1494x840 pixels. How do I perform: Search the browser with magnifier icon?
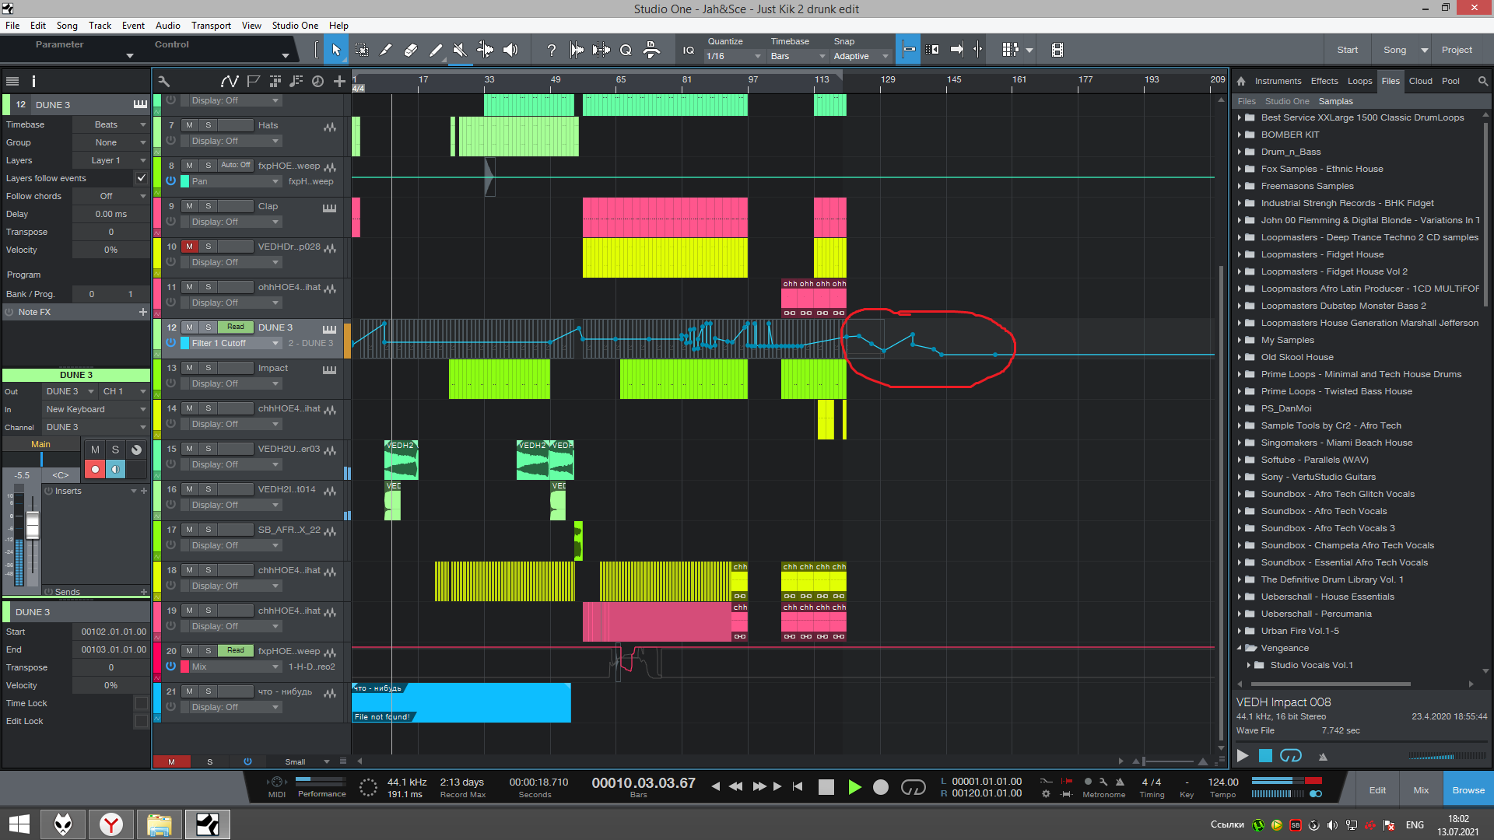coord(1483,81)
